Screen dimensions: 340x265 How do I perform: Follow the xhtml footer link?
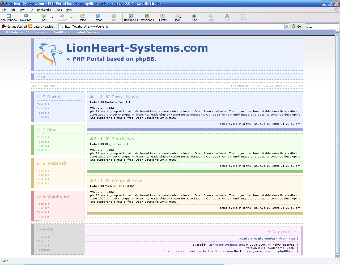(x=283, y=238)
